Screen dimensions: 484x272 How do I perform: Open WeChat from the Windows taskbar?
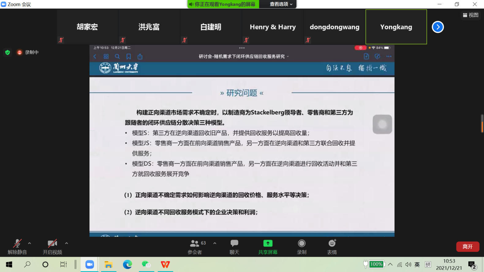tap(146, 264)
